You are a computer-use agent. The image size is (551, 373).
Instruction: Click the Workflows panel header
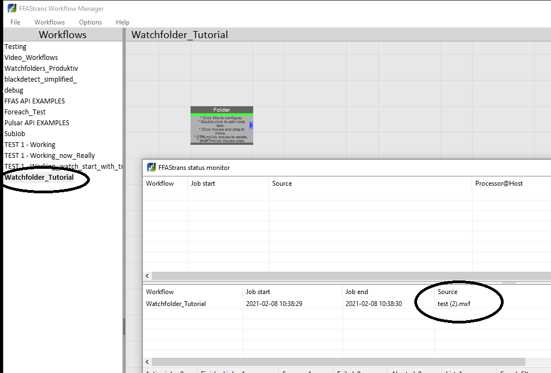coord(63,34)
